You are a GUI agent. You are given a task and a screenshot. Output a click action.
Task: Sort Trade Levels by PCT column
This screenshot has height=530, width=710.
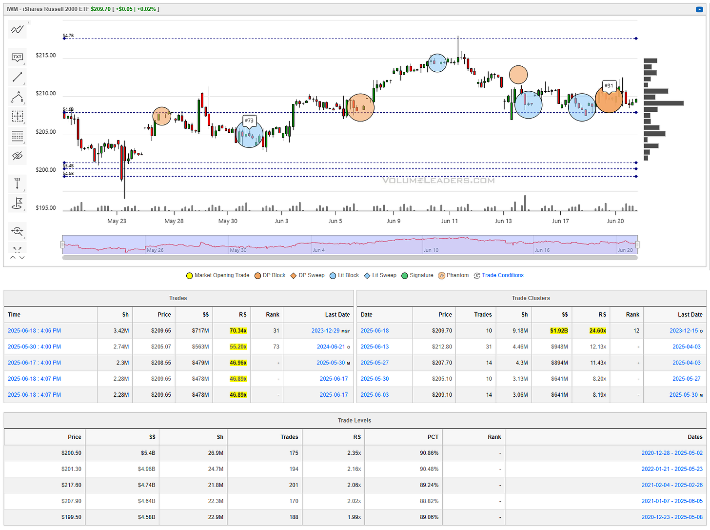click(433, 437)
